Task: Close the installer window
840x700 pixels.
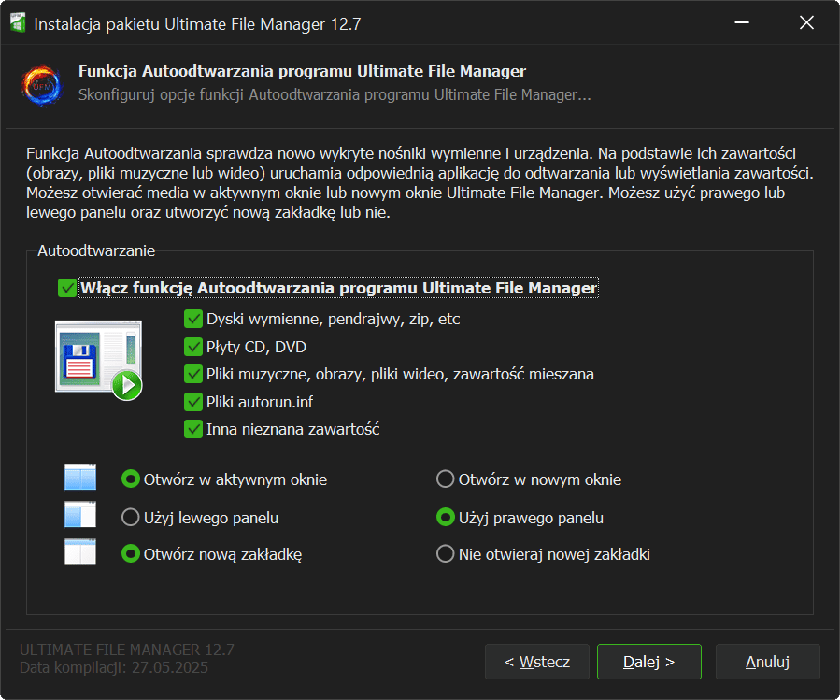Action: pos(806,23)
